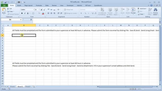Open the File tab
The image size is (162, 91).
4,5
